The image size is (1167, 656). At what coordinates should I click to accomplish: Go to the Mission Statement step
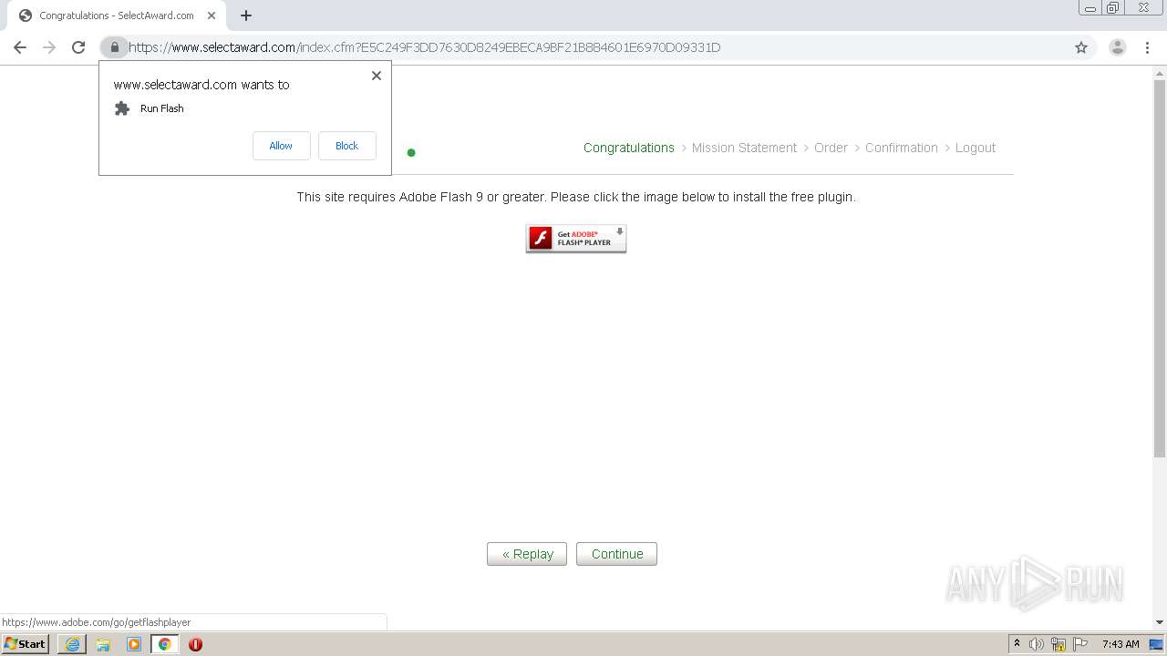pos(744,148)
